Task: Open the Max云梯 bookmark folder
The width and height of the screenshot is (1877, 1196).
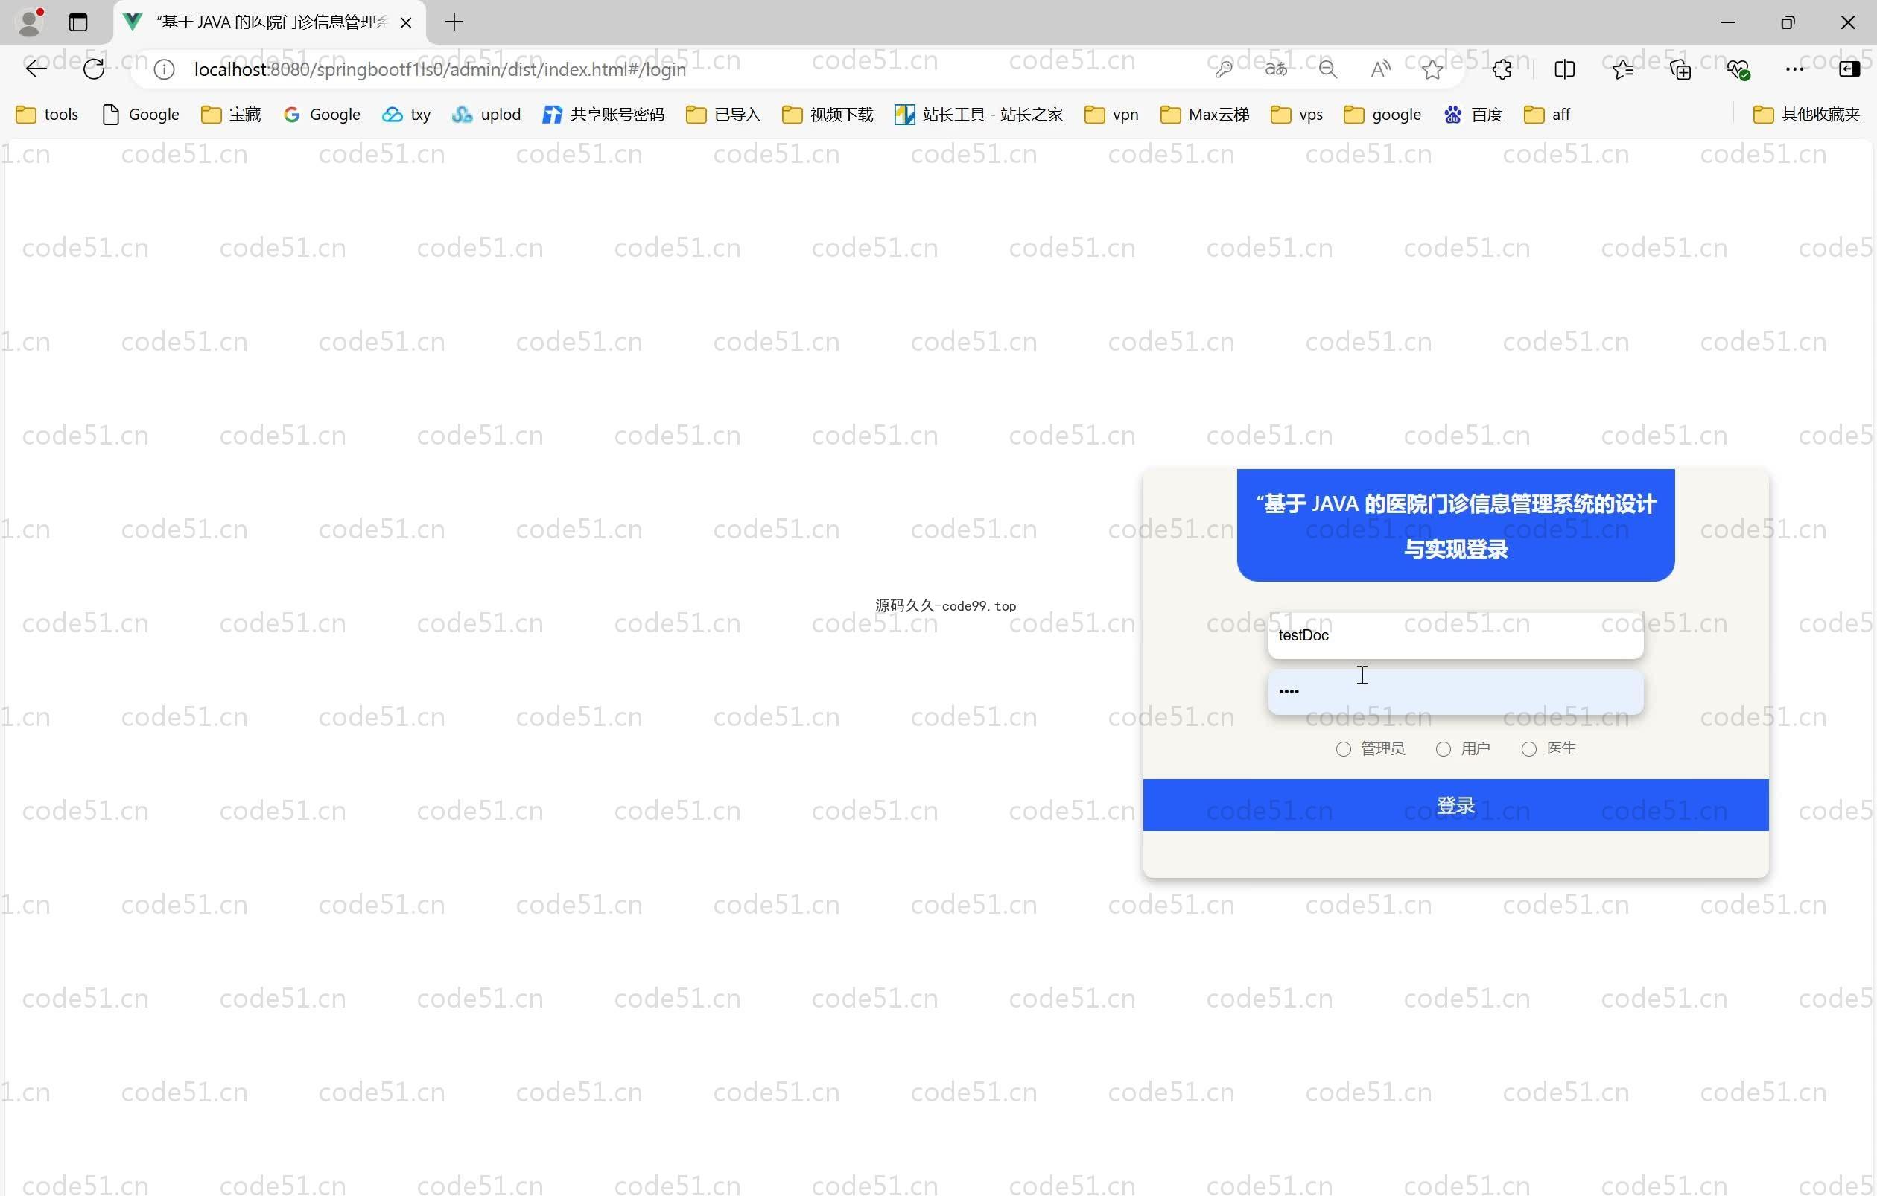Action: [1204, 115]
